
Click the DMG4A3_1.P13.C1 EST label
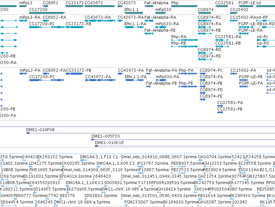pyautogui.click(x=99, y=157)
